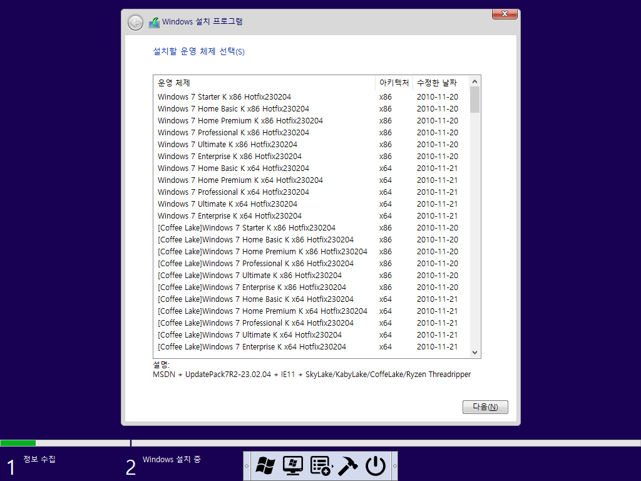Select Windows 7 Ultimate K x86 Hotfix230204
The image size is (641, 481).
point(312,145)
